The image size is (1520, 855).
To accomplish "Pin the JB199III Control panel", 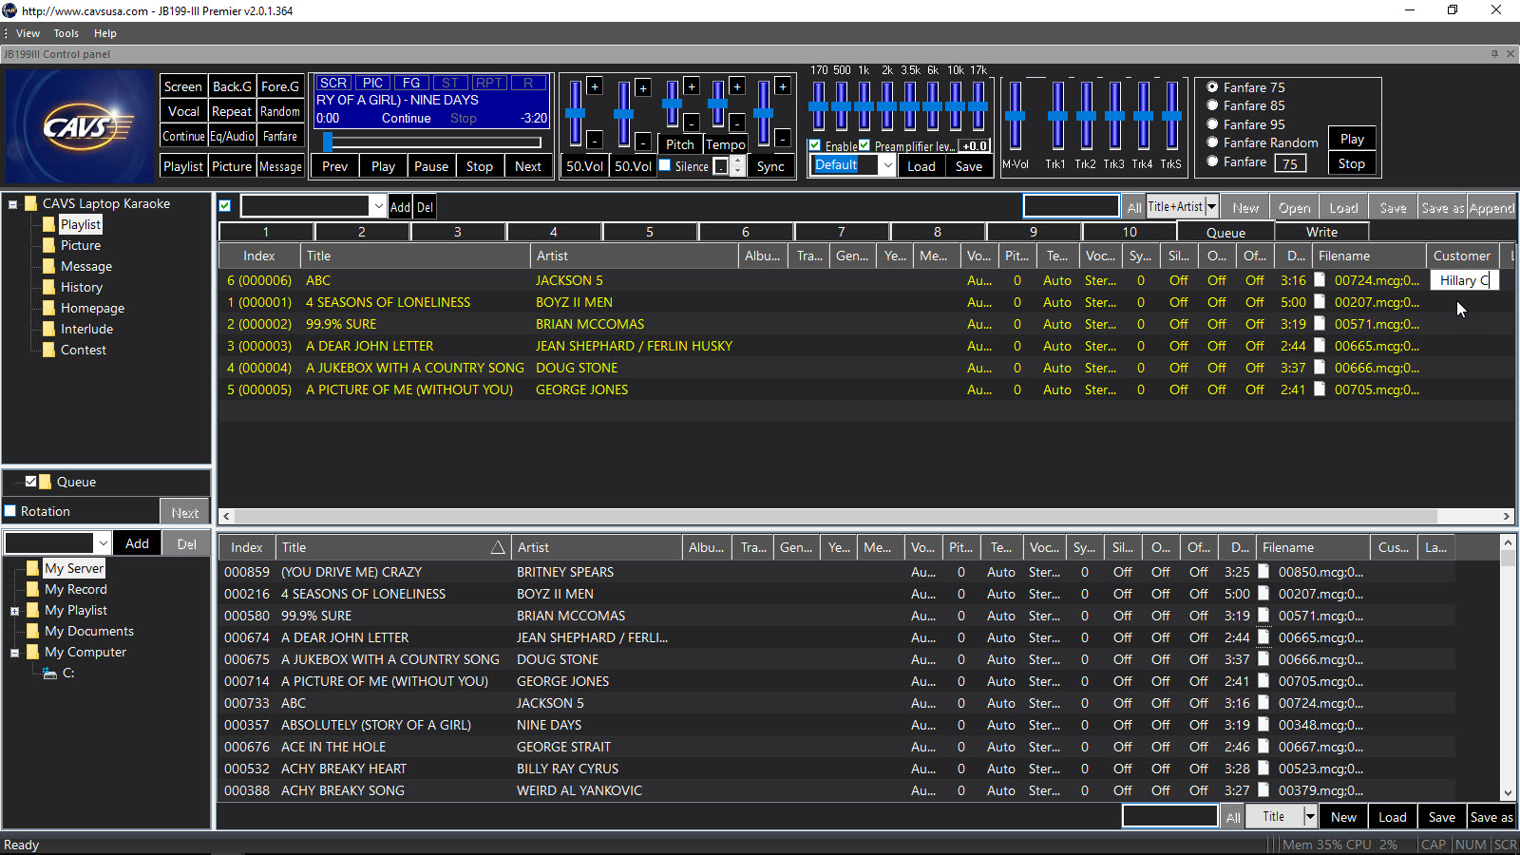I will 1494,54.
